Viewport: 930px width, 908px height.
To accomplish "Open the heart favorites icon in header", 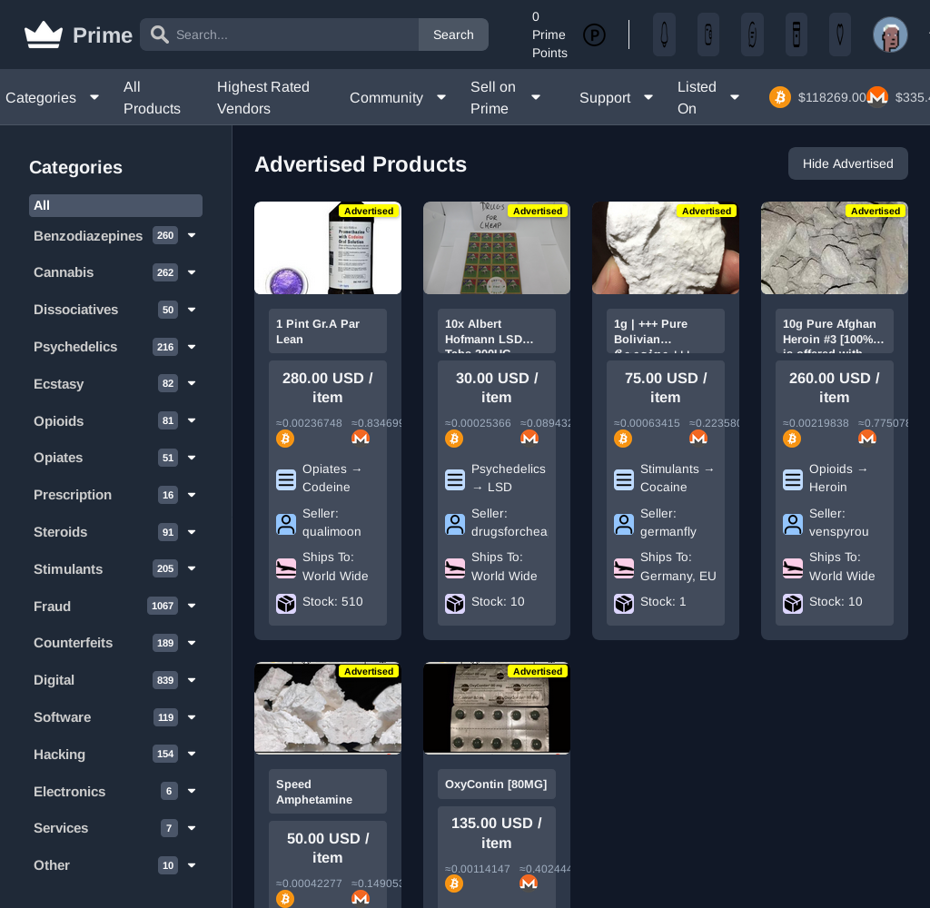I will (x=840, y=35).
